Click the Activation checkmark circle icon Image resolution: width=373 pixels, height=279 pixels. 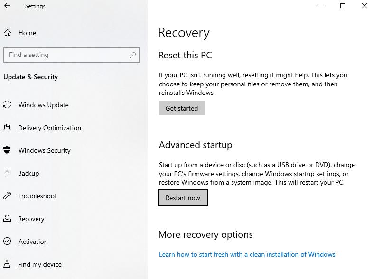pyautogui.click(x=7, y=241)
